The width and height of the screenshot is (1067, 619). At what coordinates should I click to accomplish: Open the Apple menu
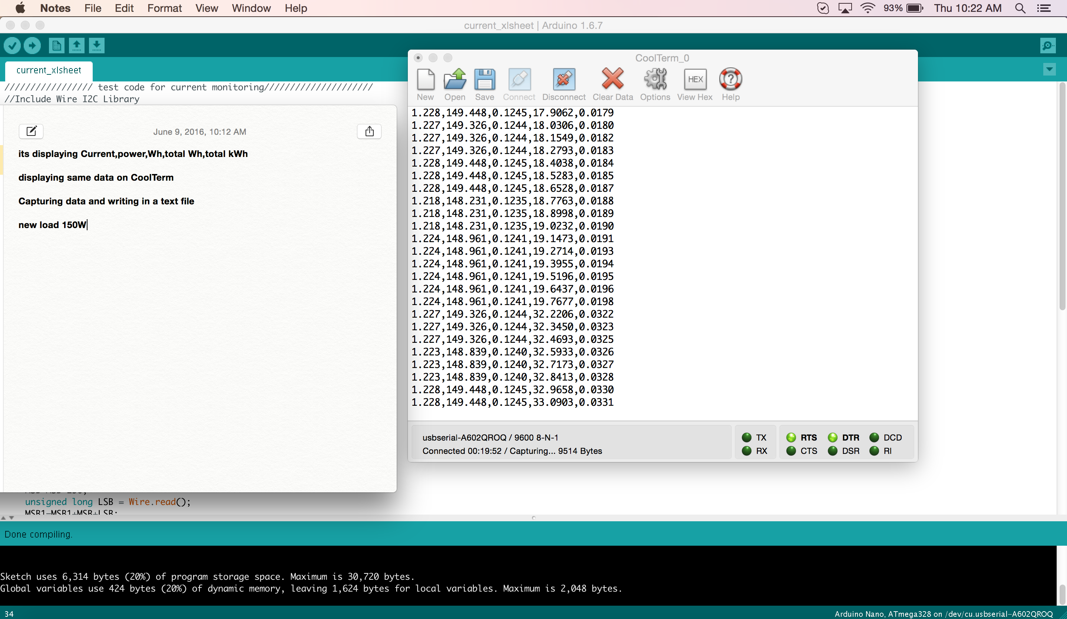[x=20, y=8]
